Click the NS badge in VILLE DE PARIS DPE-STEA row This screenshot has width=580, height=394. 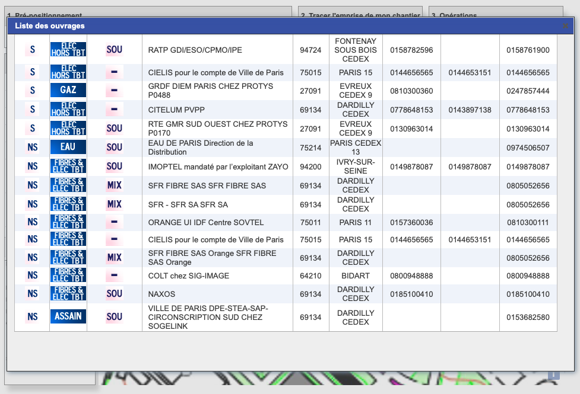(33, 317)
